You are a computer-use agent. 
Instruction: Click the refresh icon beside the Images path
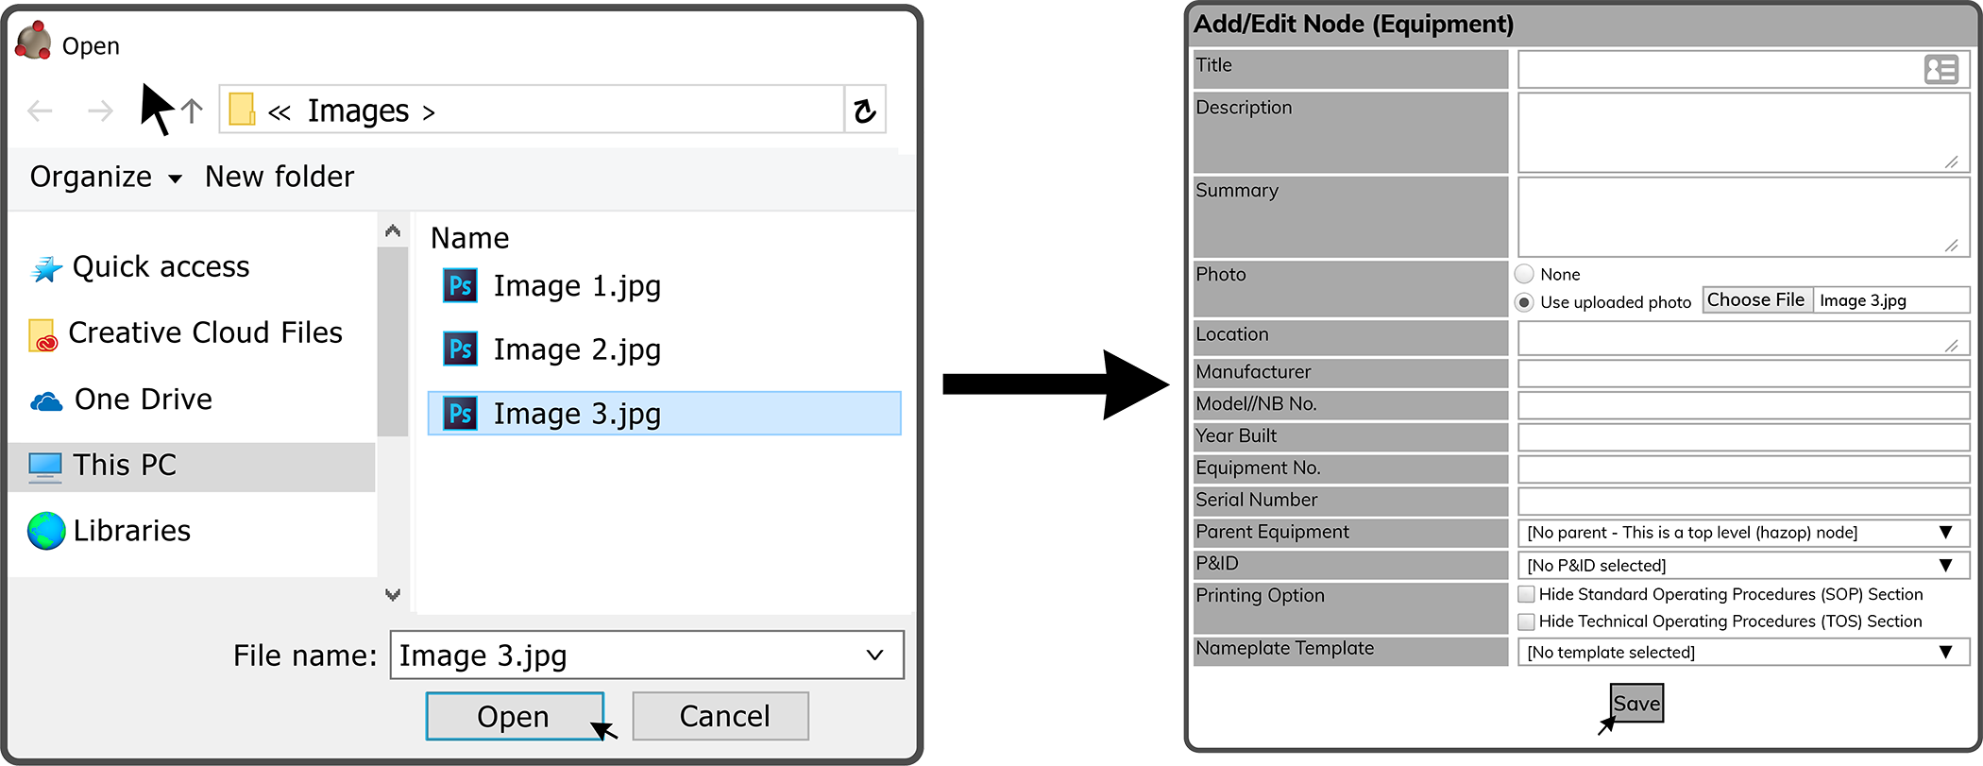coord(864,111)
